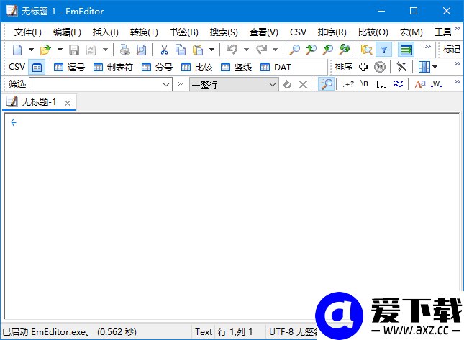This screenshot has width=464, height=340.
Task: Click the Save floppy disk icon
Action: tap(74, 50)
